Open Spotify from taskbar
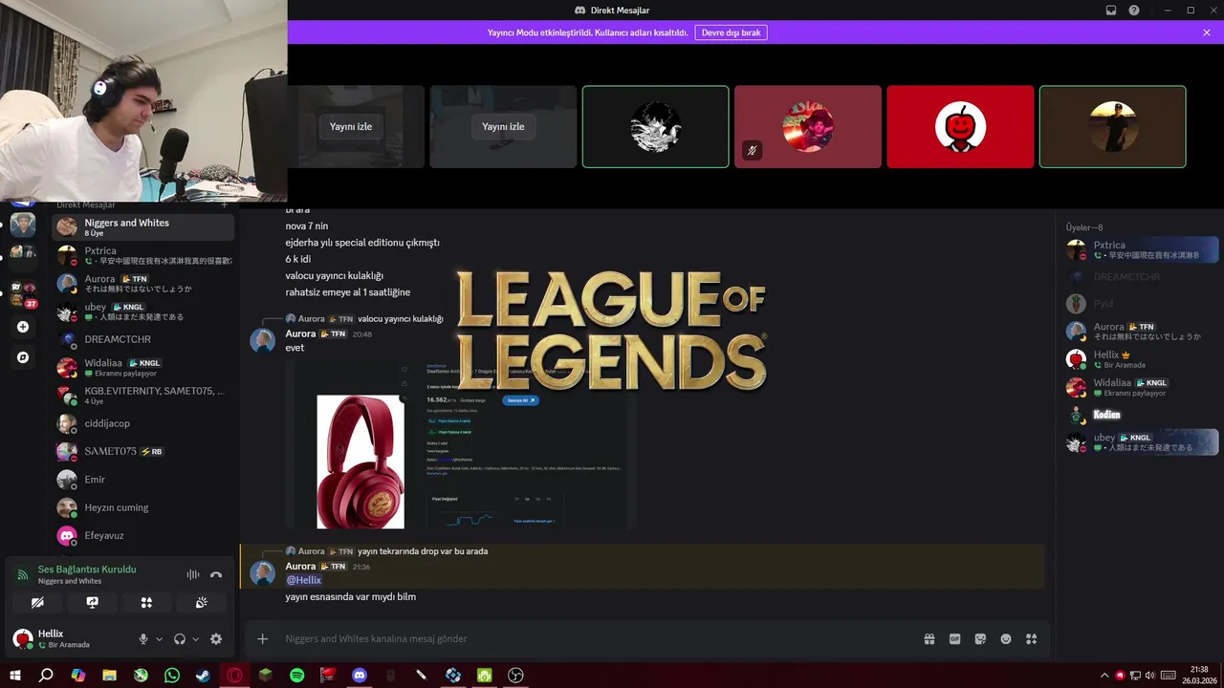Screen dimensions: 1224x688 coord(297,676)
